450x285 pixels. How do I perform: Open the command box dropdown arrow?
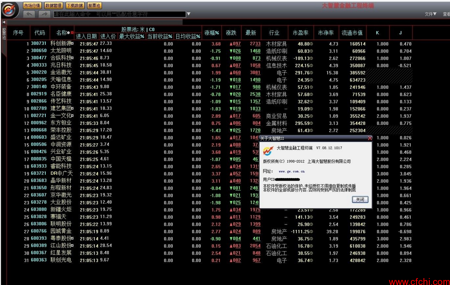click(x=189, y=14)
